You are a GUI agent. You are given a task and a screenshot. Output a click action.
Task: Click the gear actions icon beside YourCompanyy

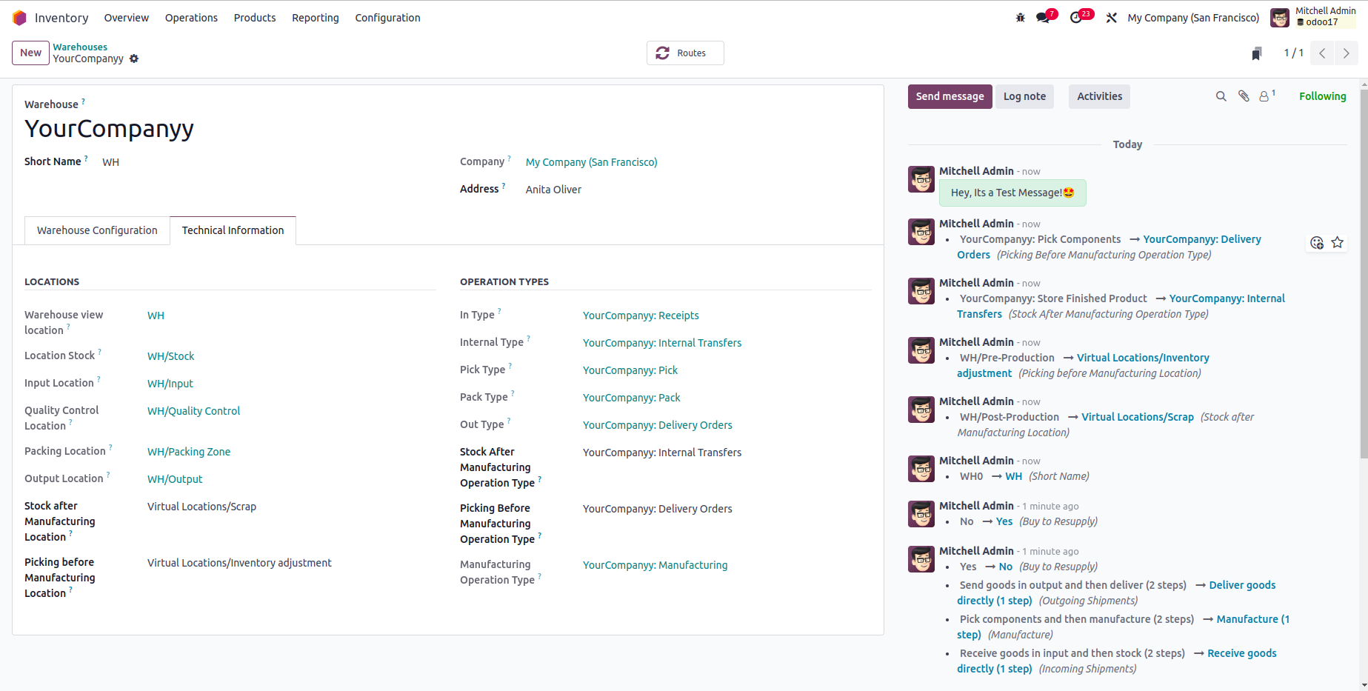click(134, 59)
